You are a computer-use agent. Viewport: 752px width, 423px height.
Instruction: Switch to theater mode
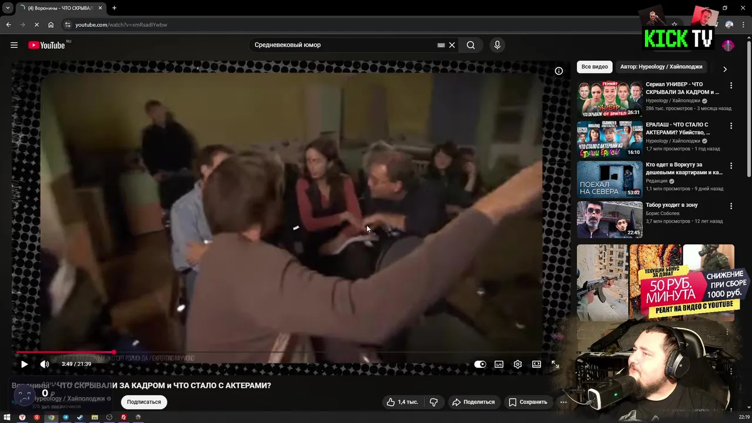[536, 364]
